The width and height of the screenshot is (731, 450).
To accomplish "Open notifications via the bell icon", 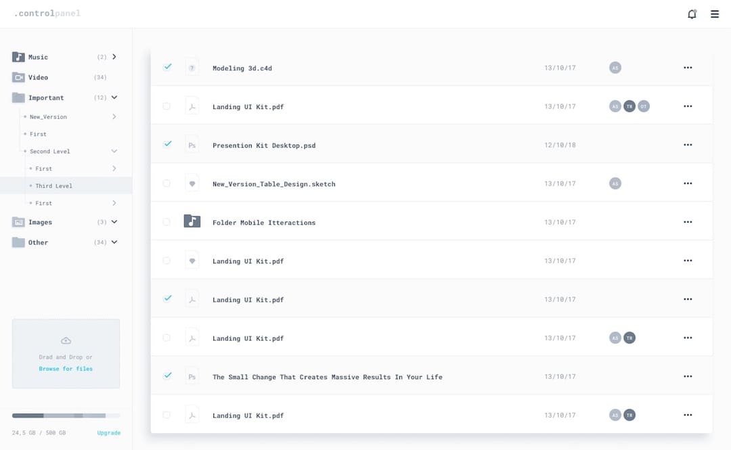I will [692, 14].
